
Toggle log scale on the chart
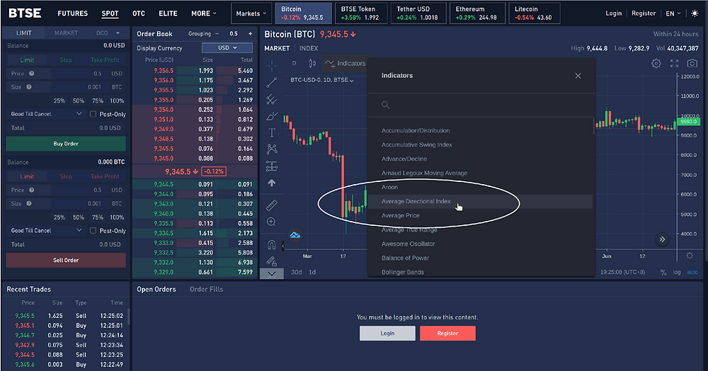coord(677,272)
